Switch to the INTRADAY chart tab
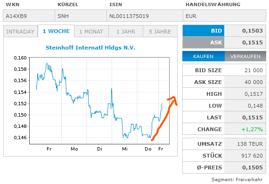This screenshot has height=184, width=269. click(x=21, y=32)
